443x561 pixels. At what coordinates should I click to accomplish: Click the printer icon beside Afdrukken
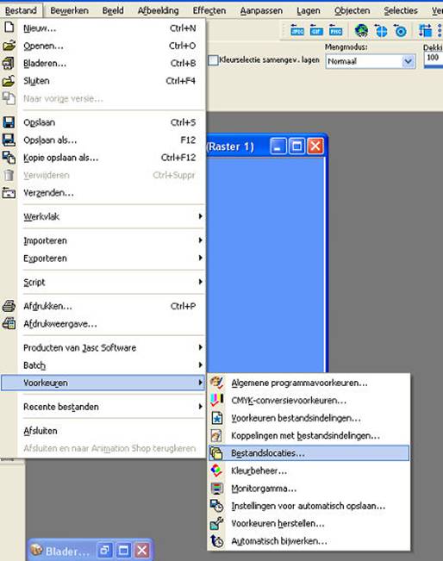click(x=9, y=306)
